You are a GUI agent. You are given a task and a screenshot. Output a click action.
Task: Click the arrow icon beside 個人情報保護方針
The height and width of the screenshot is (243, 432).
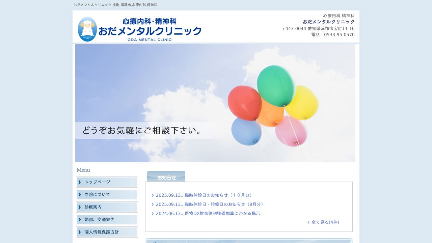coord(80,232)
